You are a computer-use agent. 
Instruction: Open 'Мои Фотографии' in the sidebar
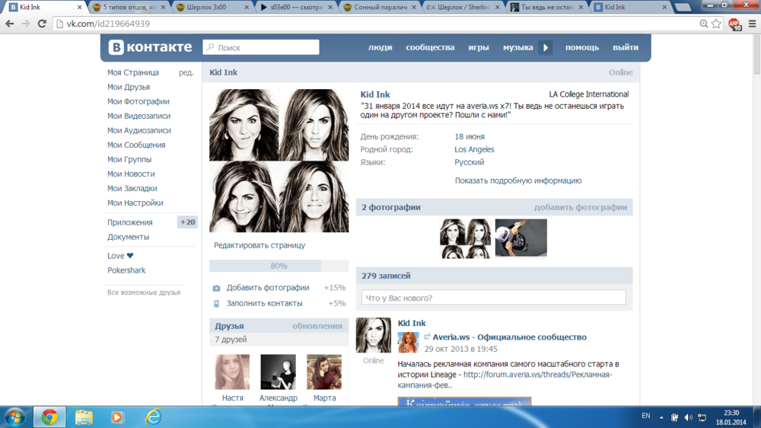(x=139, y=101)
